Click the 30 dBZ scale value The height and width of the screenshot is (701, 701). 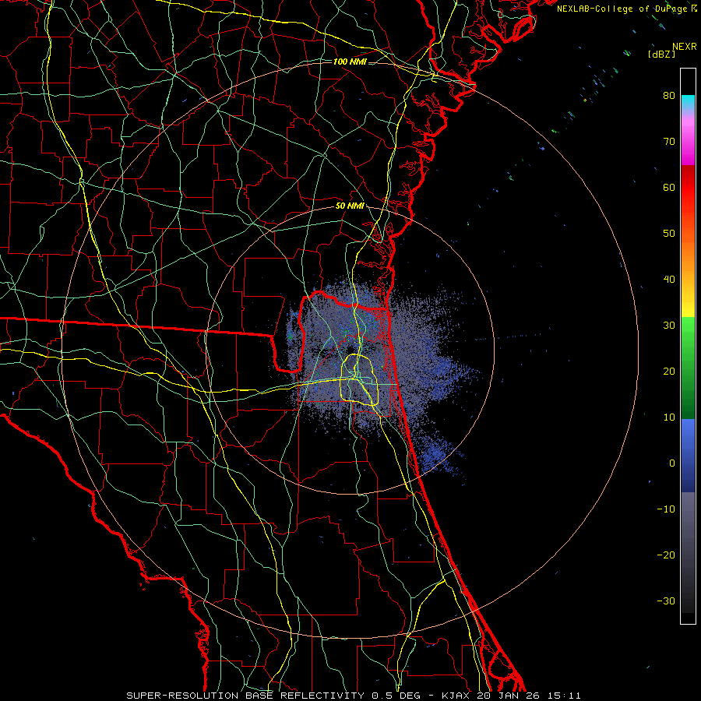tap(669, 325)
